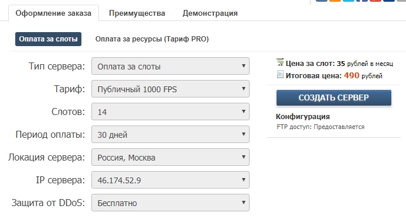406x216 pixels.
Task: Open the Слотов selector showing 14
Action: click(x=170, y=112)
